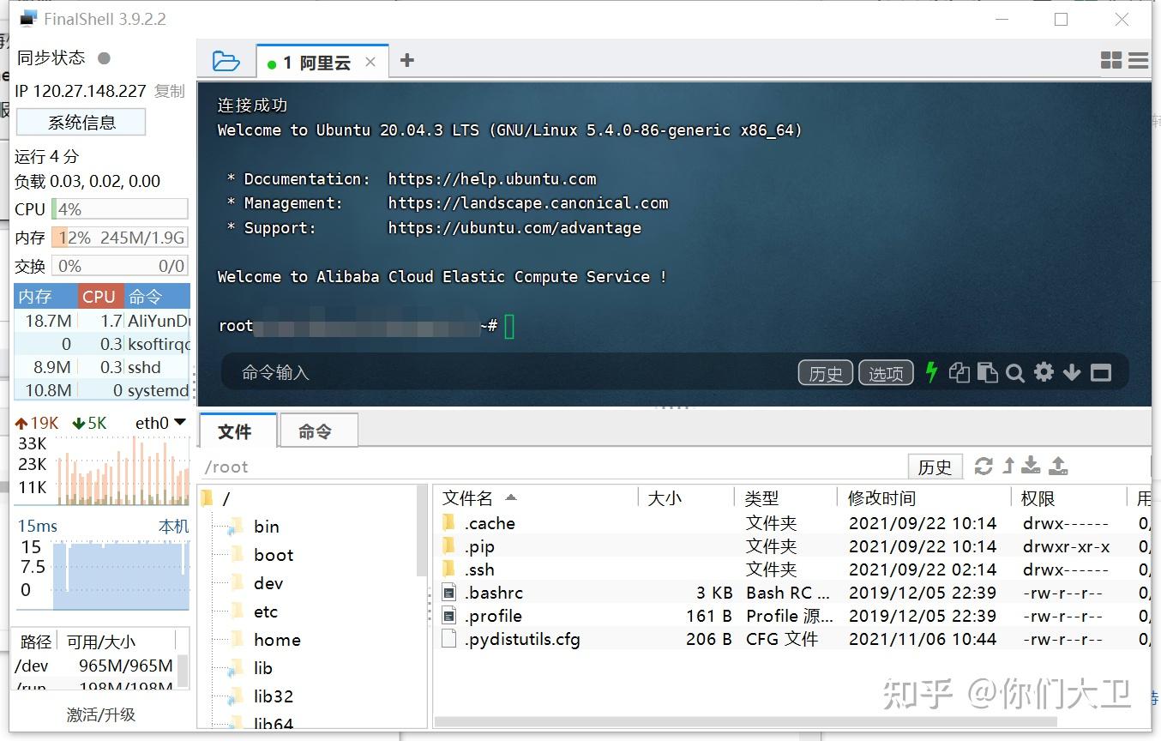Open terminal 选项 button
Viewport: 1161px width, 741px height.
886,373
